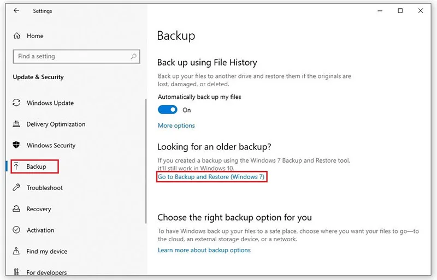Click the sidebar vertical scrollbar
This screenshot has height=280, width=437.
146,161
